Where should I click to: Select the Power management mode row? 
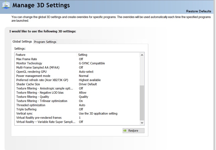[x=33, y=76]
